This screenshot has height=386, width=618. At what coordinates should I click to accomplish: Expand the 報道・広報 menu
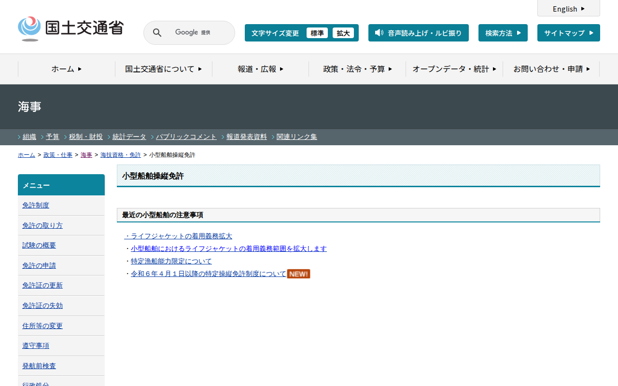point(260,69)
